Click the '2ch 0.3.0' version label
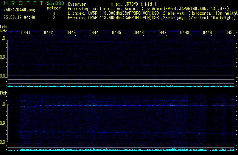This screenshot has height=155, width=238. tap(55, 3)
